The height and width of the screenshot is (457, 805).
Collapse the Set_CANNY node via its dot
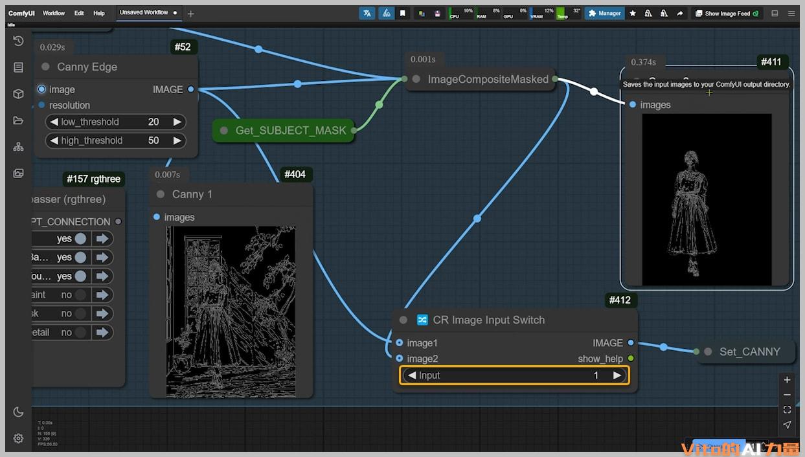[x=708, y=351]
